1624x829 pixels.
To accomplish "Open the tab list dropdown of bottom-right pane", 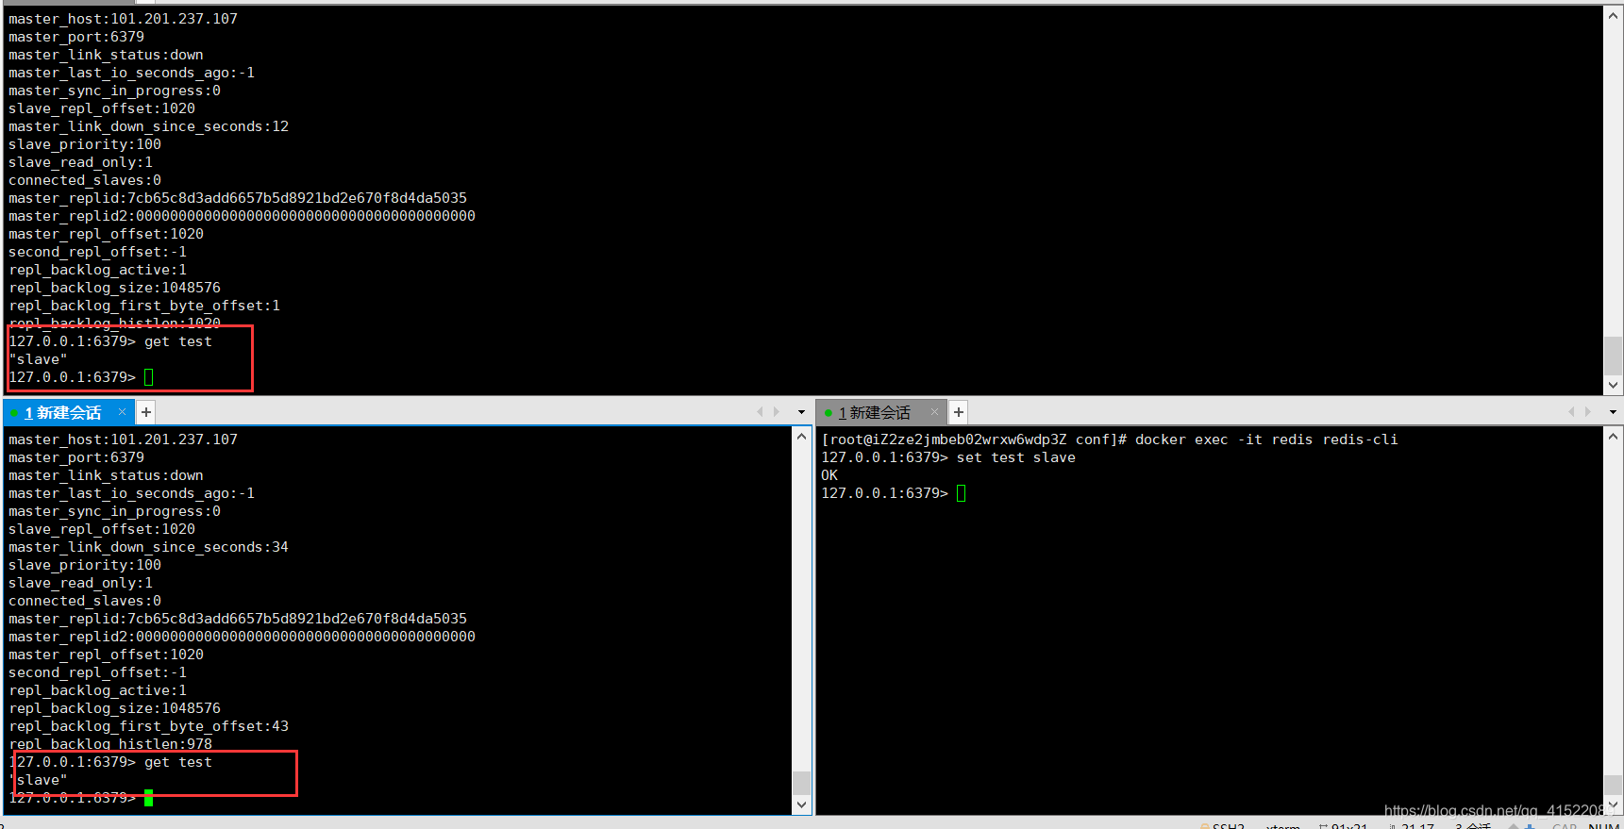I will pyautogui.click(x=1613, y=412).
